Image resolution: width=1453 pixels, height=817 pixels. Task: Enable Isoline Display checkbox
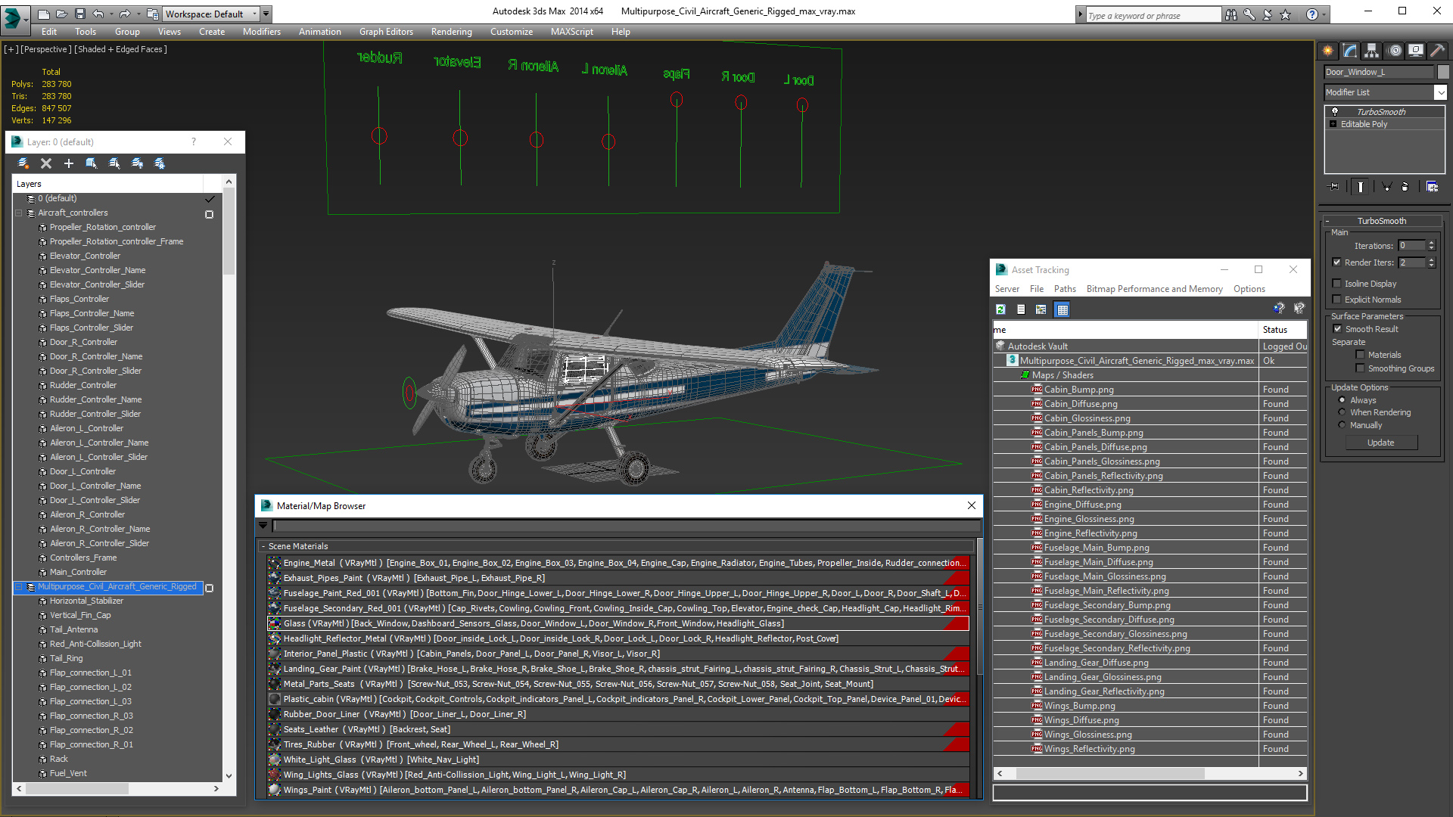(x=1337, y=284)
